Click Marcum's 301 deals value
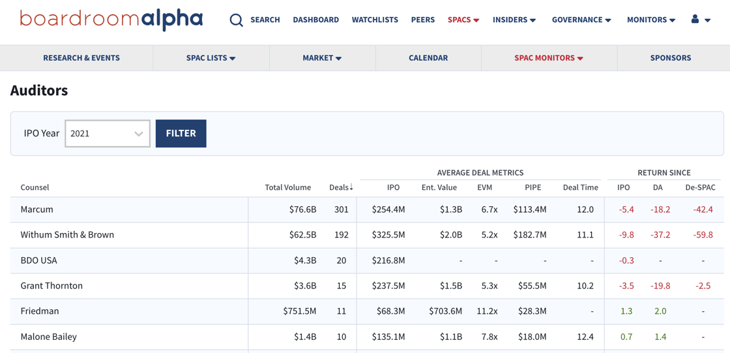This screenshot has height=353, width=730. pyautogui.click(x=342, y=209)
